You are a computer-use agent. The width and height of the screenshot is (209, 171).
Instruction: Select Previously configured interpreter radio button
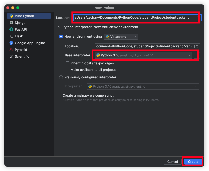[x=61, y=77]
